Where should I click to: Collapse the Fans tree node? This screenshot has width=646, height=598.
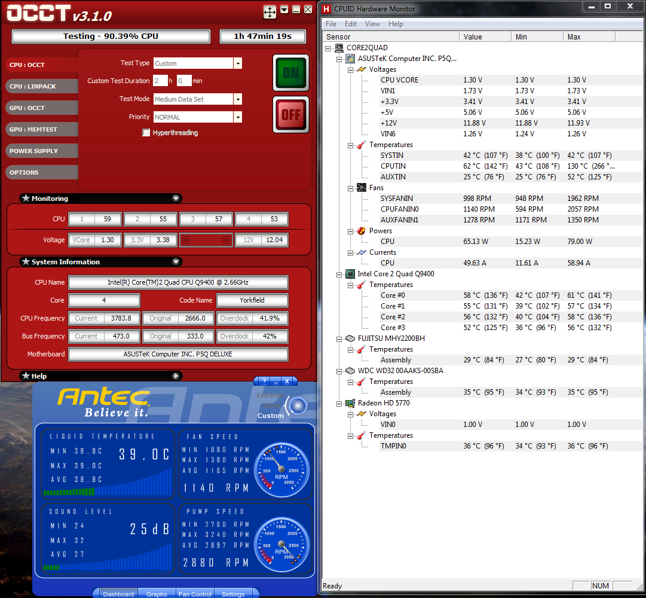350,188
